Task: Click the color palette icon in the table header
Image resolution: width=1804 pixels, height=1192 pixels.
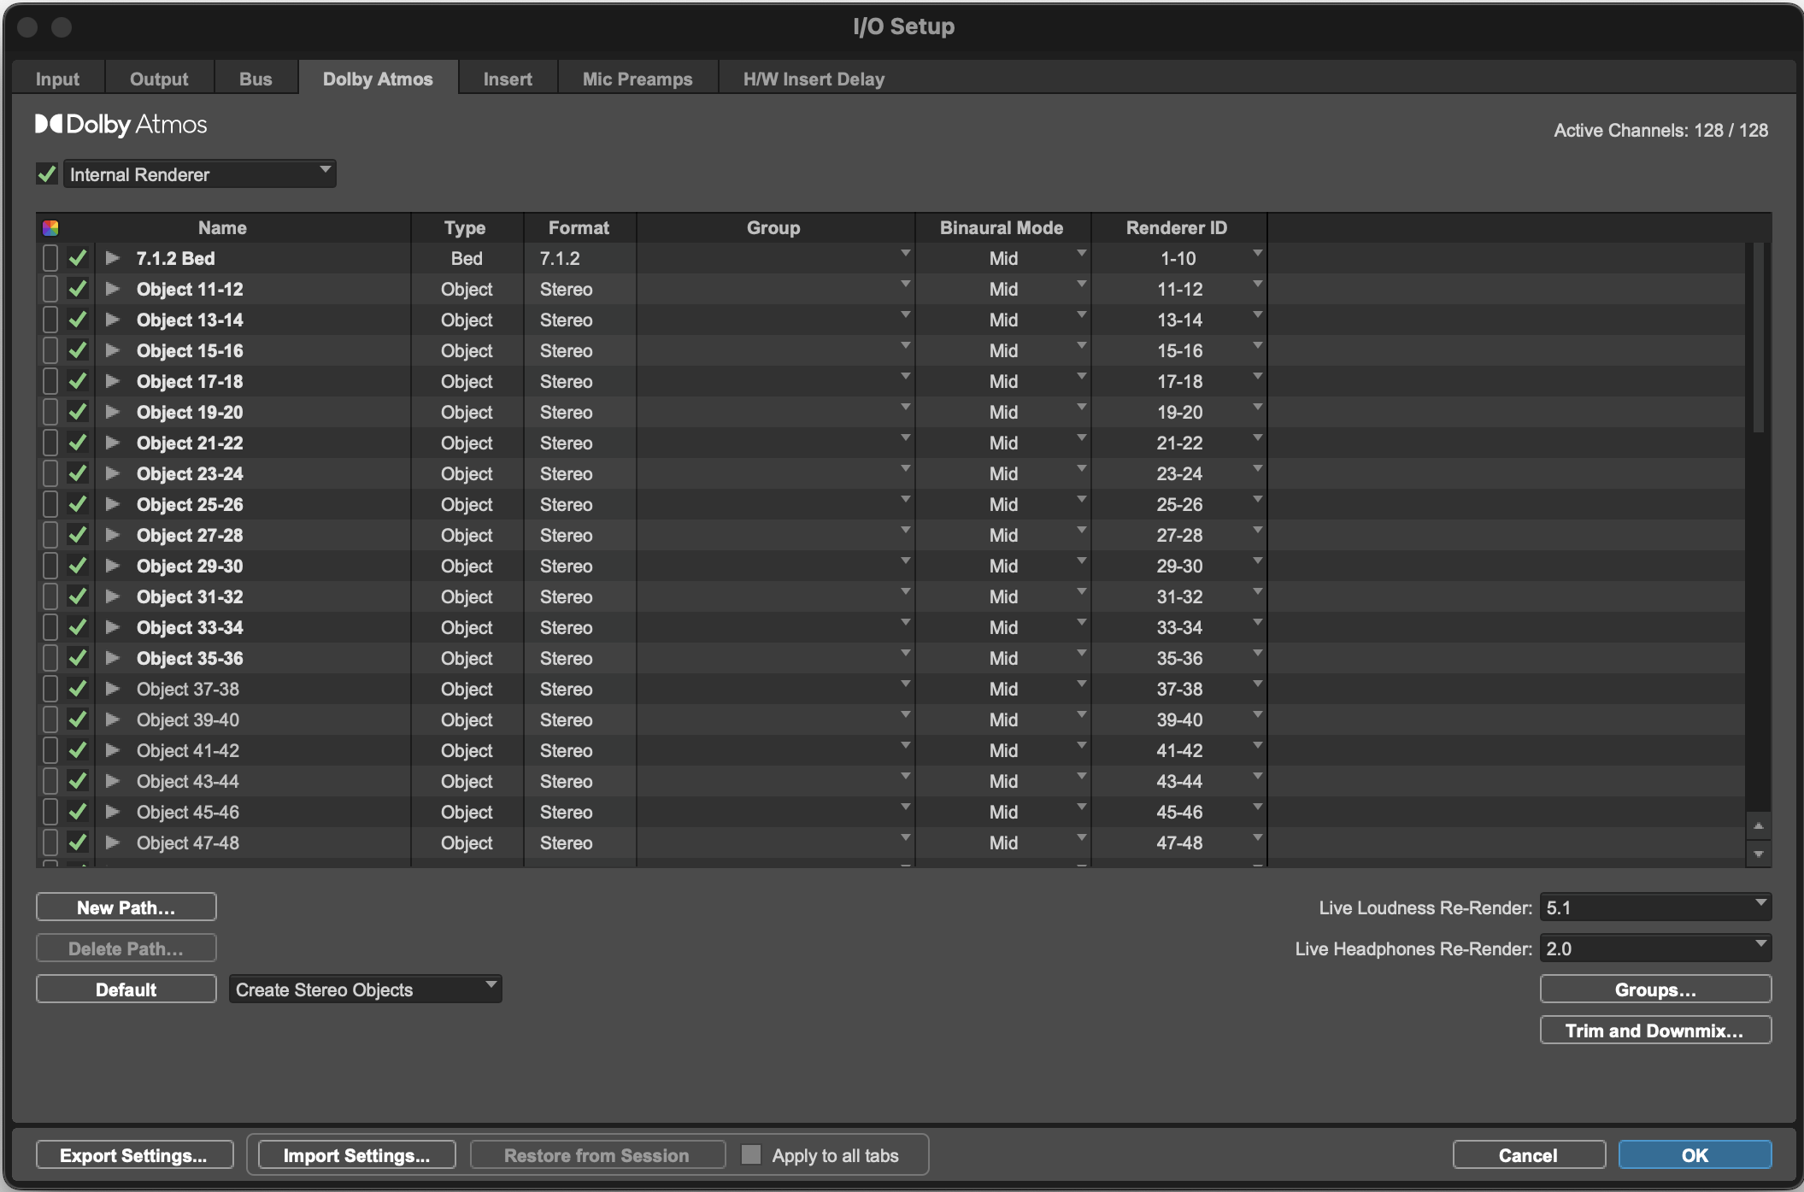Action: pyautogui.click(x=50, y=227)
